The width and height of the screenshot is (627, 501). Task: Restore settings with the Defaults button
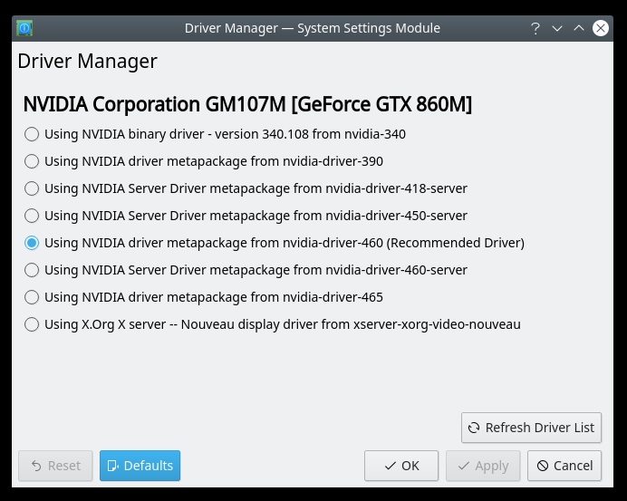(140, 466)
